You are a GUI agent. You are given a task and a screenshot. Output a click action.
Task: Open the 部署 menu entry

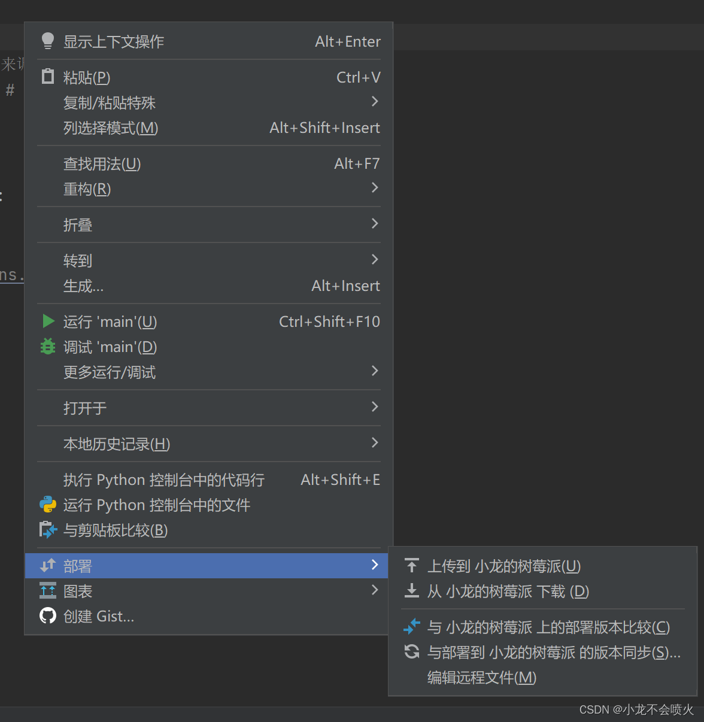pyautogui.click(x=207, y=566)
